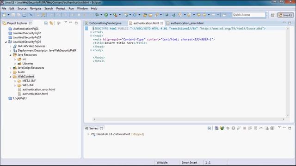Screen dimensions: 296x166
Task: Start the server with the Servers view play icon
Action: [x=233, y=128]
